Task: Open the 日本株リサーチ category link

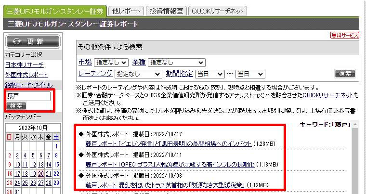Action: (x=24, y=65)
